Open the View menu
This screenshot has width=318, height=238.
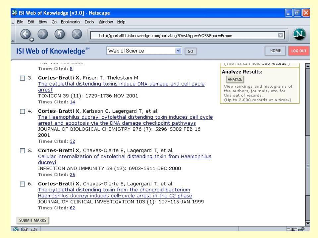coord(43,22)
